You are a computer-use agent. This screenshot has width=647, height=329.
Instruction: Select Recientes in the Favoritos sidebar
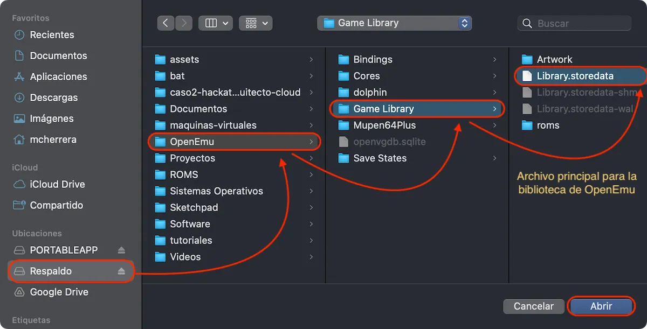[51, 34]
